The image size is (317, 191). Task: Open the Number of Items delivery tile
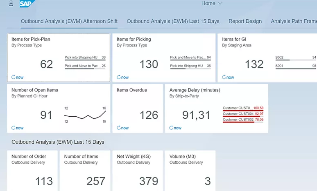click(85, 171)
